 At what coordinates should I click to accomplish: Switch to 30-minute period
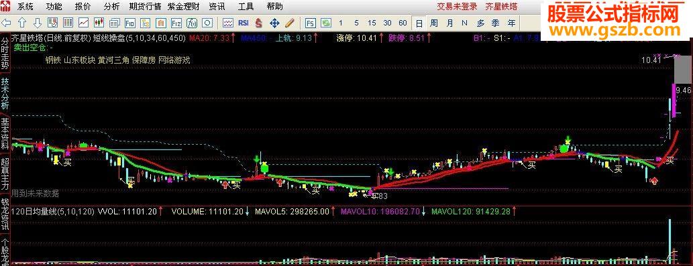(387, 23)
